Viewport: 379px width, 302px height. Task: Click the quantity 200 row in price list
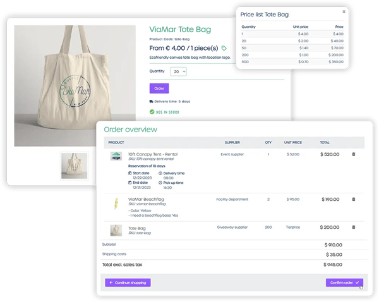[292, 55]
